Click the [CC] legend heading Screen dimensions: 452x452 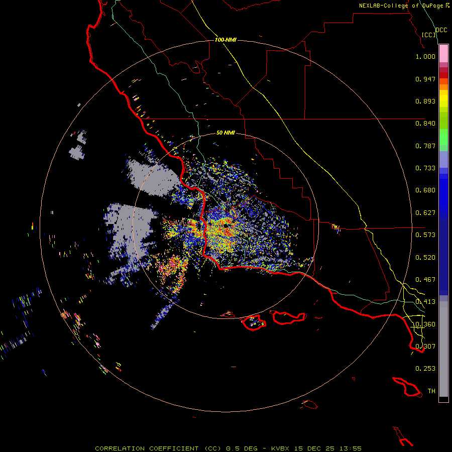[x=429, y=35]
